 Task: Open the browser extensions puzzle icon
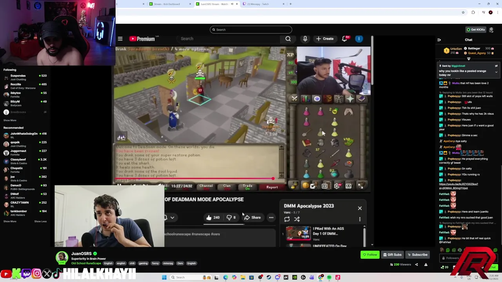[473, 13]
